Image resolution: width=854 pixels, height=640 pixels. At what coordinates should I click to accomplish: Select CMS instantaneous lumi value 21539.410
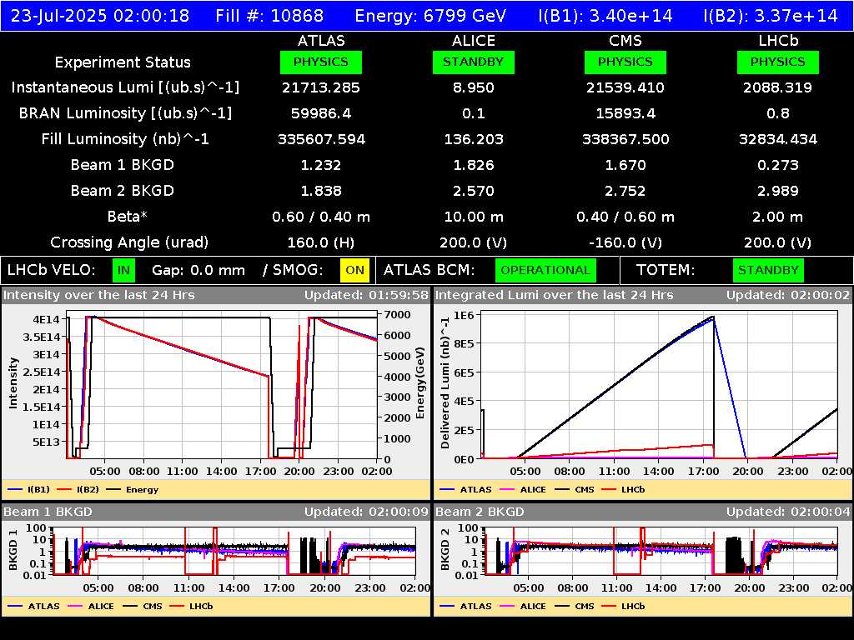click(x=625, y=87)
